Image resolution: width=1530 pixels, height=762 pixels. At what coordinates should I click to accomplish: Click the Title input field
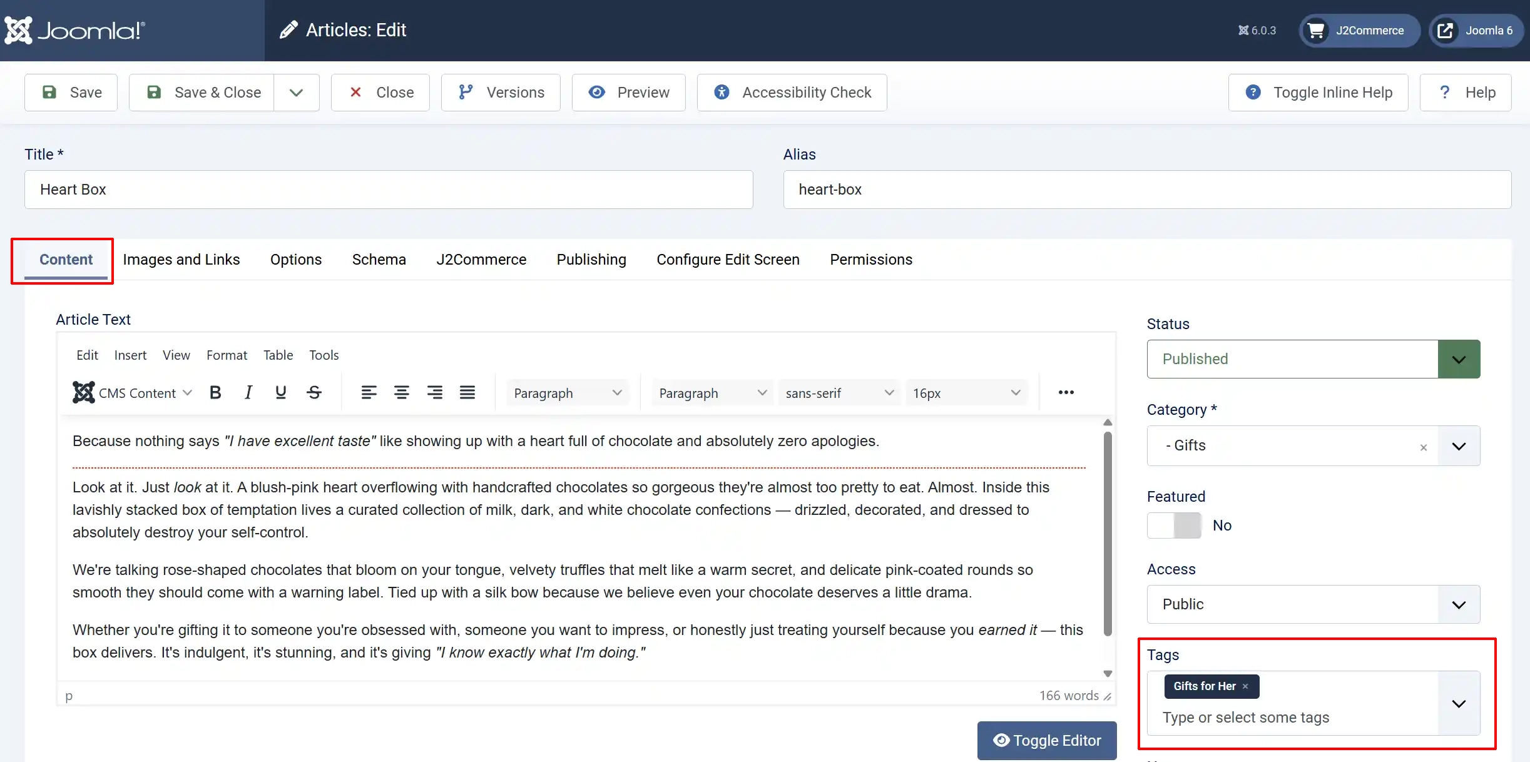pyautogui.click(x=389, y=190)
